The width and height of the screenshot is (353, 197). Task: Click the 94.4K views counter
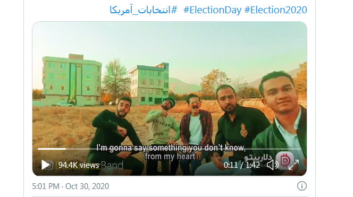pyautogui.click(x=79, y=165)
